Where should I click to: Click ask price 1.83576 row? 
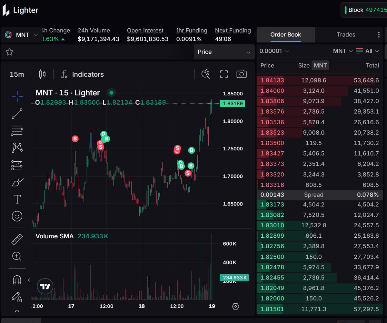click(x=320, y=111)
